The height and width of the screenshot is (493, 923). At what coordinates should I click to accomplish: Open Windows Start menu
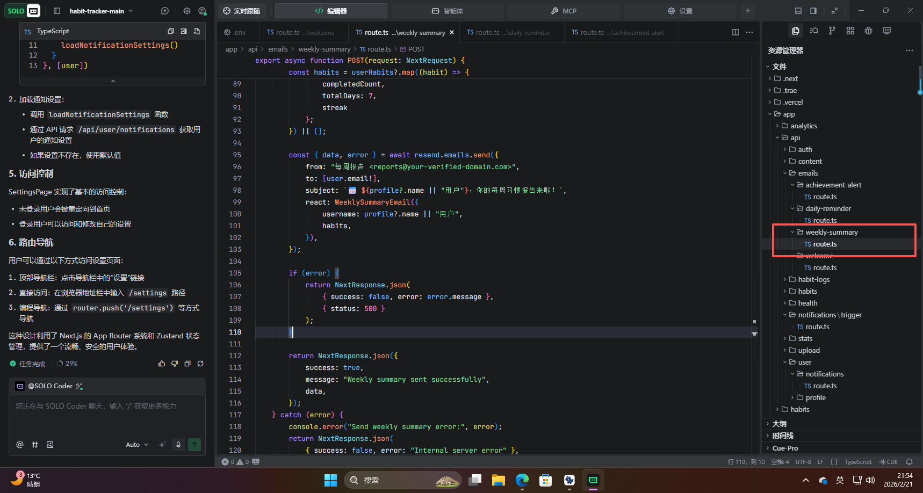[x=330, y=480]
